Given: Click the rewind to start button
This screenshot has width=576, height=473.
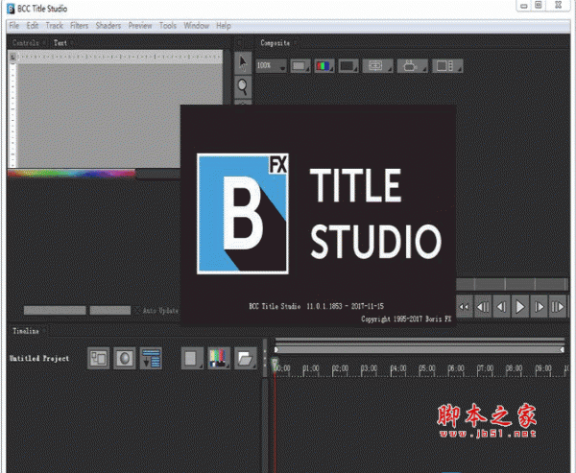Looking at the screenshot, I should point(465,307).
